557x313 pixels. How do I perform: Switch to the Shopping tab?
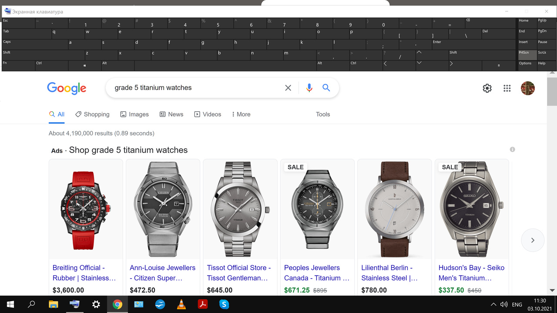(x=92, y=114)
